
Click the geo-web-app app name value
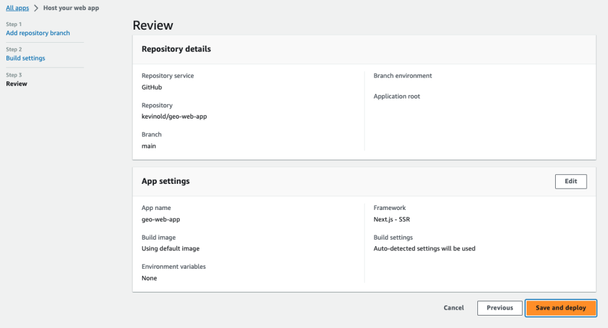[x=160, y=219]
